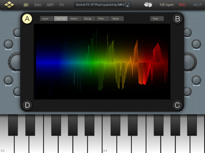This screenshot has width=205, height=153.
Task: Select corner layer B
Action: click(178, 19)
